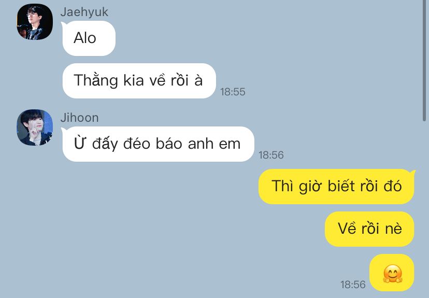Click the Jaehyuk sender name

coord(84,12)
